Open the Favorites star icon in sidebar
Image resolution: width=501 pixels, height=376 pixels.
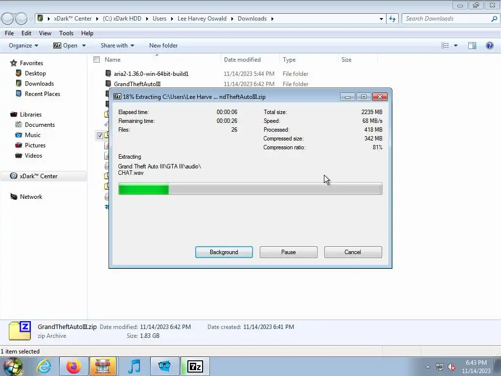point(13,63)
